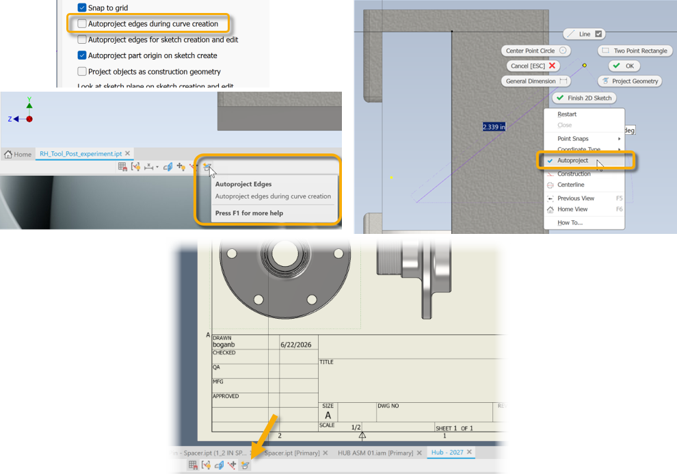Screen dimensions: 677x474
Task: Click the Snap to Grid icon beside the RH_Tool_Post tab
Action: point(122,167)
